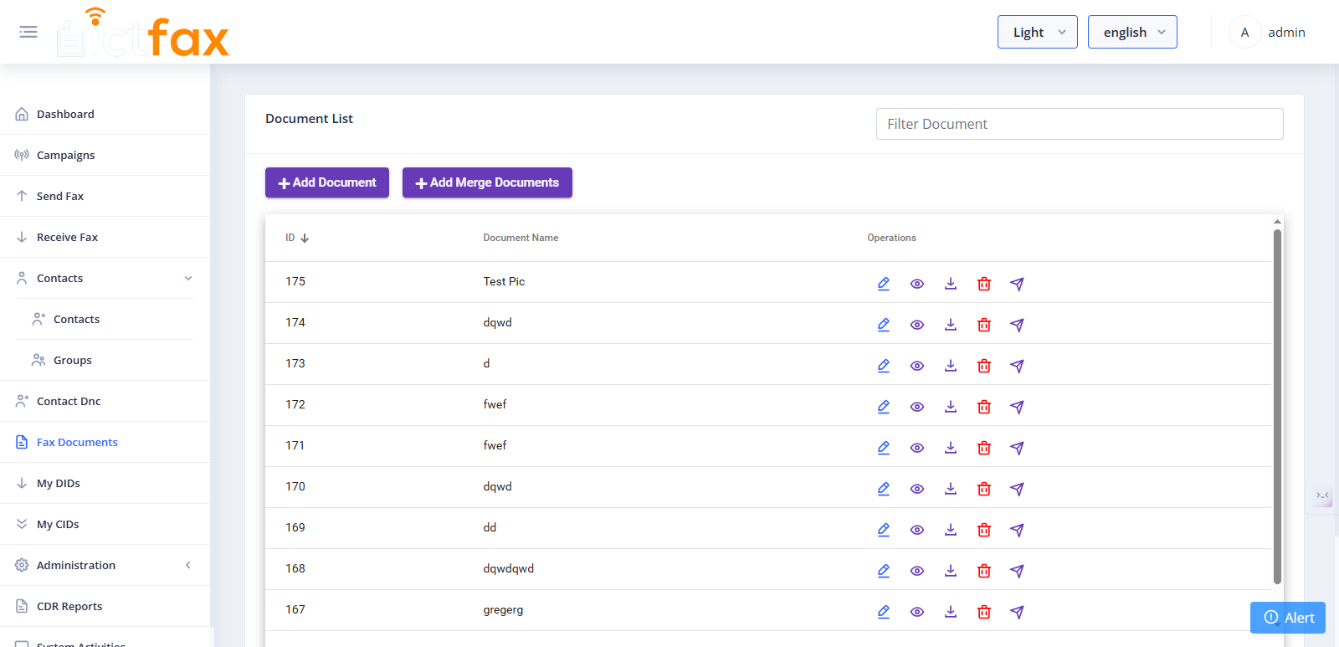View the dd document row 169
The width and height of the screenshot is (1339, 647).
[917, 530]
